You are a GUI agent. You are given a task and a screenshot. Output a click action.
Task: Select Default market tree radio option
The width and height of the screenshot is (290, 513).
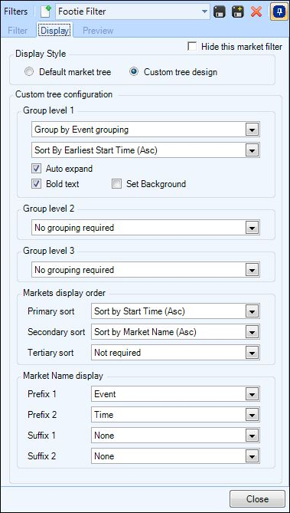point(29,72)
